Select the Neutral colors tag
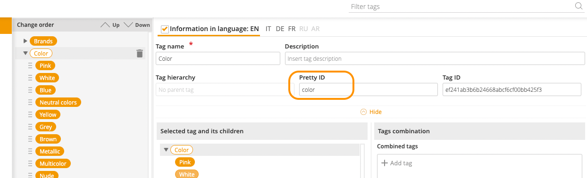Image resolution: width=587 pixels, height=178 pixels. pyautogui.click(x=59, y=103)
